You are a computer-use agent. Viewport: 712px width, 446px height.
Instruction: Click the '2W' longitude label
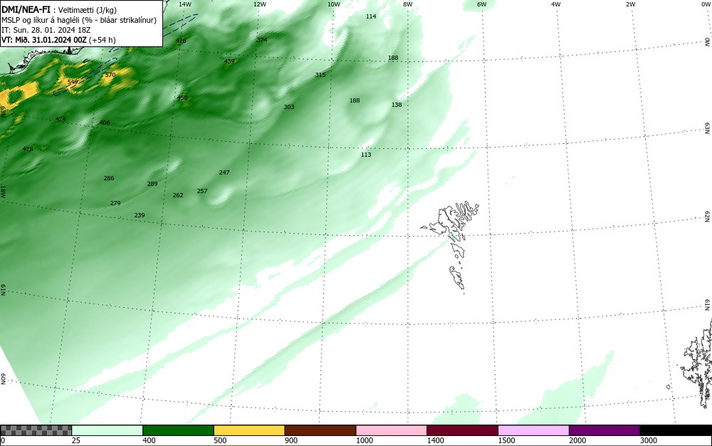[x=630, y=4]
